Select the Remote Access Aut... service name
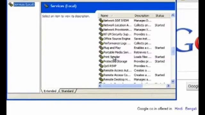Viewport: 205px width, 115px height. coord(117,70)
